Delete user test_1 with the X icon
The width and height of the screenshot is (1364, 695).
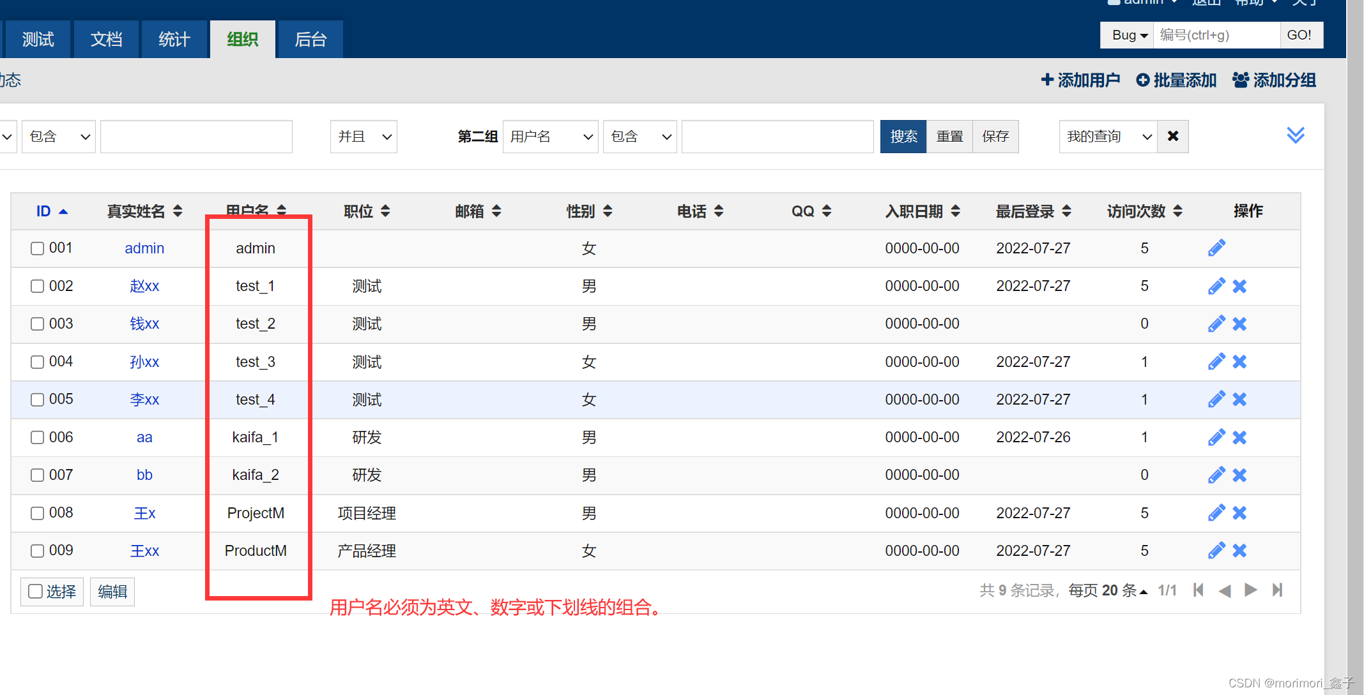click(1239, 287)
